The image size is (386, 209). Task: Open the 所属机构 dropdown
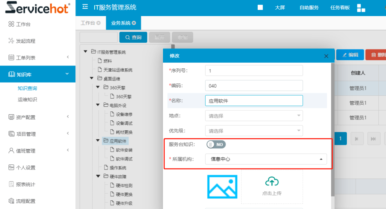pyautogui.click(x=266, y=159)
